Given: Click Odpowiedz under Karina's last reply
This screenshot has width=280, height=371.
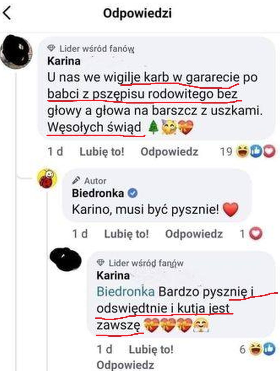Looking at the screenshot, I should pos(125,364).
